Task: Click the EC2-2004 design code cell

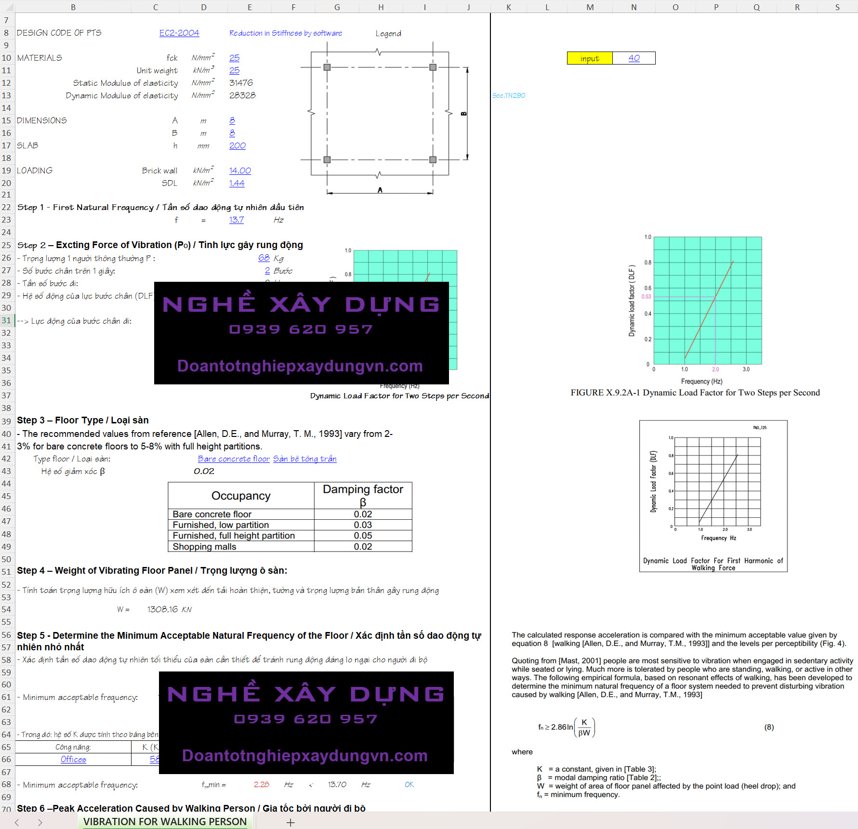Action: [179, 33]
